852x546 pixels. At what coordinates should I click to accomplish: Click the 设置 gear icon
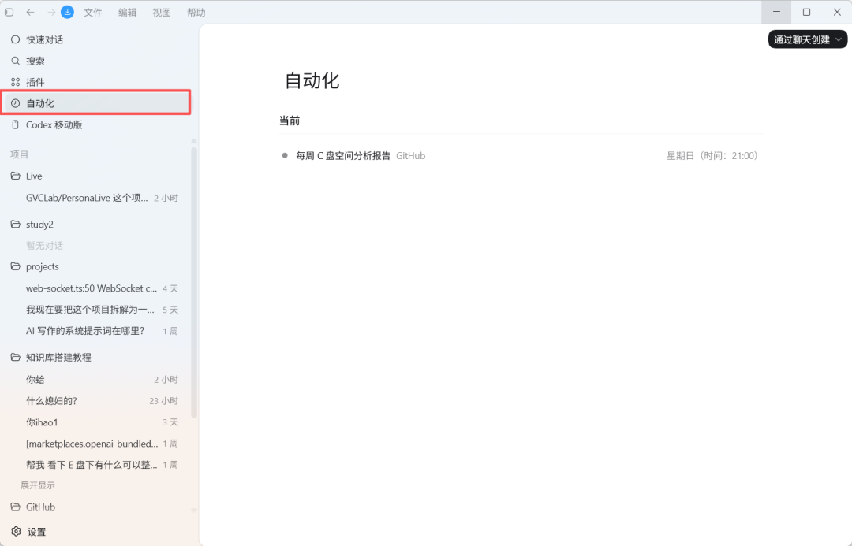pyautogui.click(x=16, y=531)
